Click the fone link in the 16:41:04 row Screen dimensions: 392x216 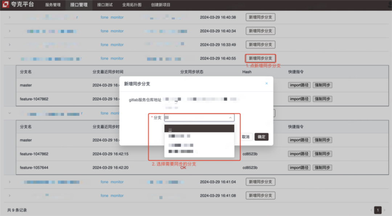(104, 182)
